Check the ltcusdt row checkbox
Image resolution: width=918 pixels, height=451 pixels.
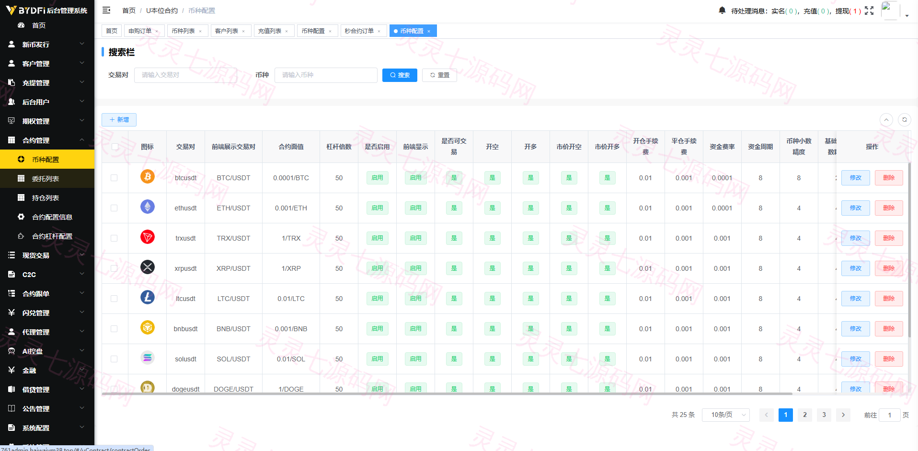[114, 299]
